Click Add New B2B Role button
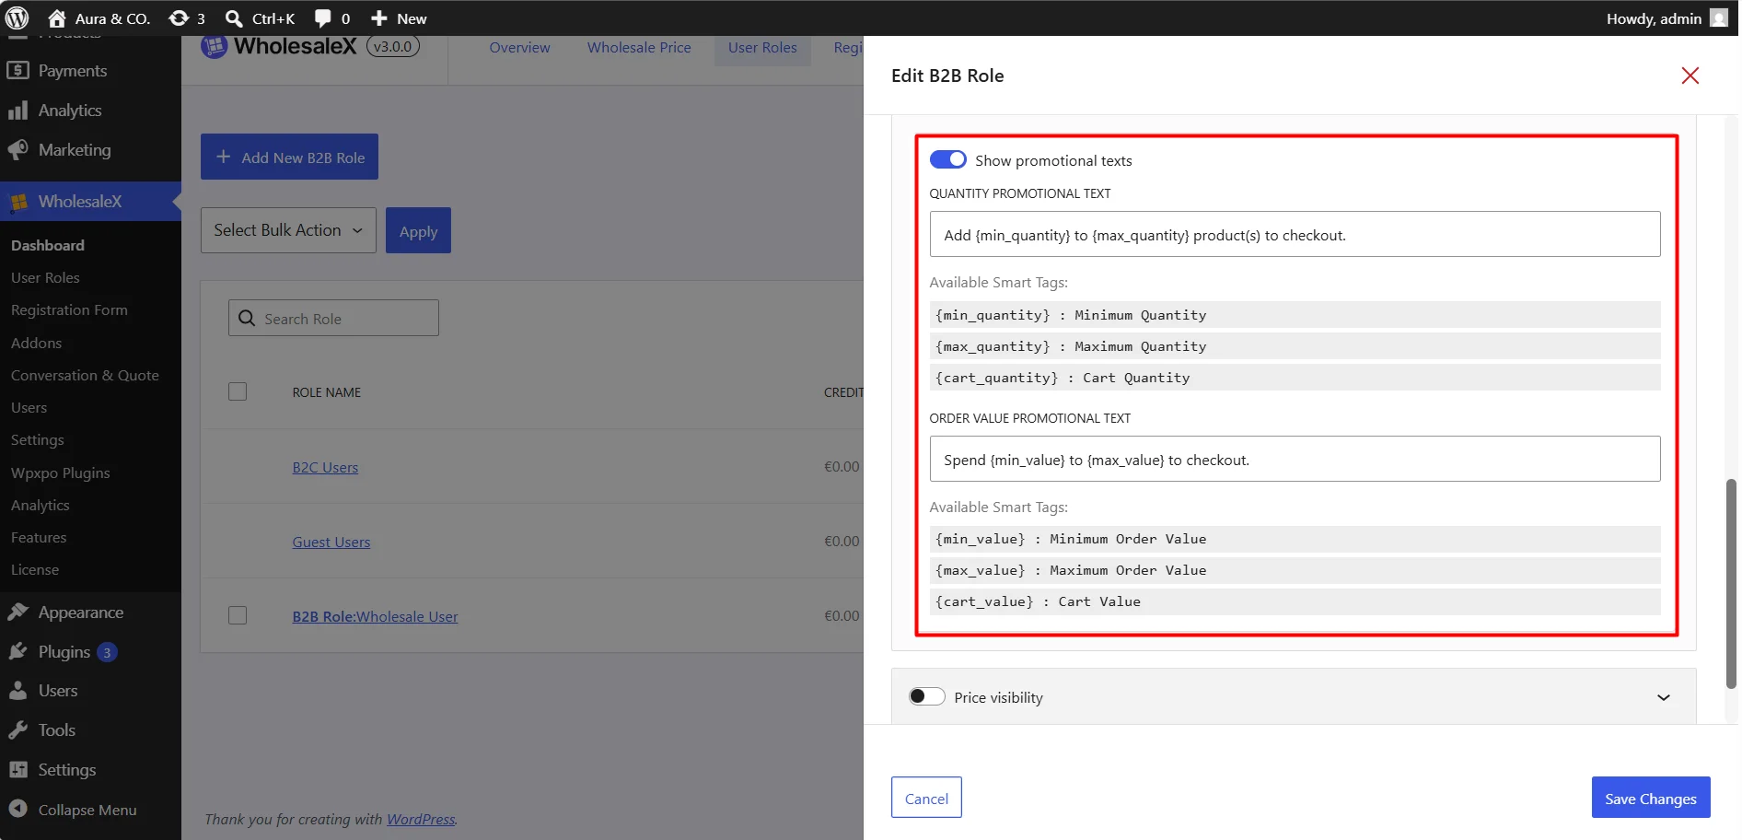The width and height of the screenshot is (1742, 840). 289,157
